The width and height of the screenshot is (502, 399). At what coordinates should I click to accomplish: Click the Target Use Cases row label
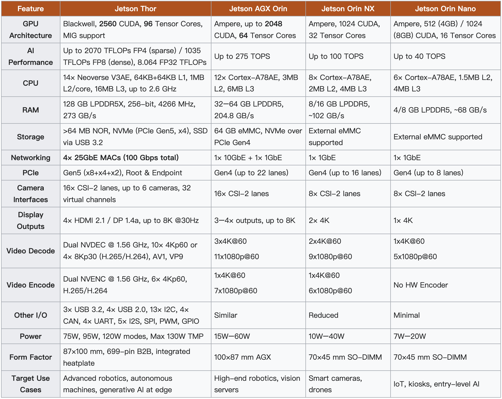[30, 384]
